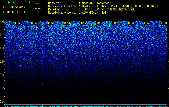Screen dimensions: 169x107
Task: Select the filename 0701030050.png
Action: [x=14, y=7]
